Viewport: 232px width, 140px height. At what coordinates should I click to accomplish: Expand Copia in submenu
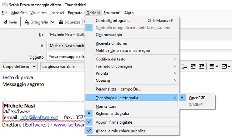132,80
